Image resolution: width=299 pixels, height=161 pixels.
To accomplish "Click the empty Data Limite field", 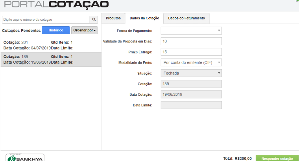I will [191, 105].
